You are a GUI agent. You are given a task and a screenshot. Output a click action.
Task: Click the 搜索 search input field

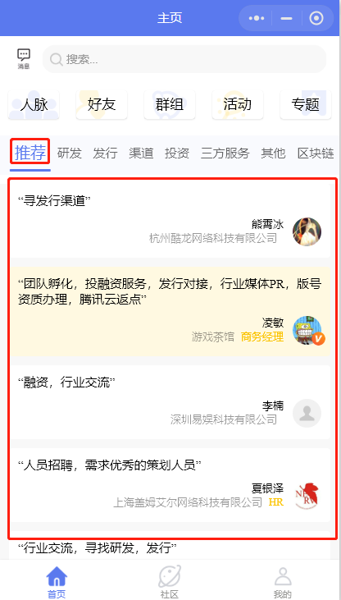point(184,59)
